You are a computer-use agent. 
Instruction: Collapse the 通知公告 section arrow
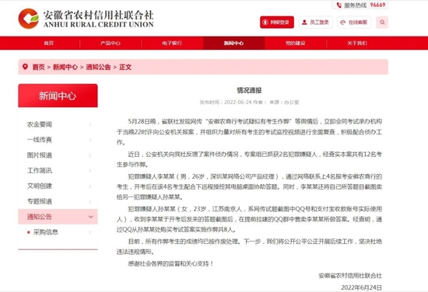click(90, 217)
